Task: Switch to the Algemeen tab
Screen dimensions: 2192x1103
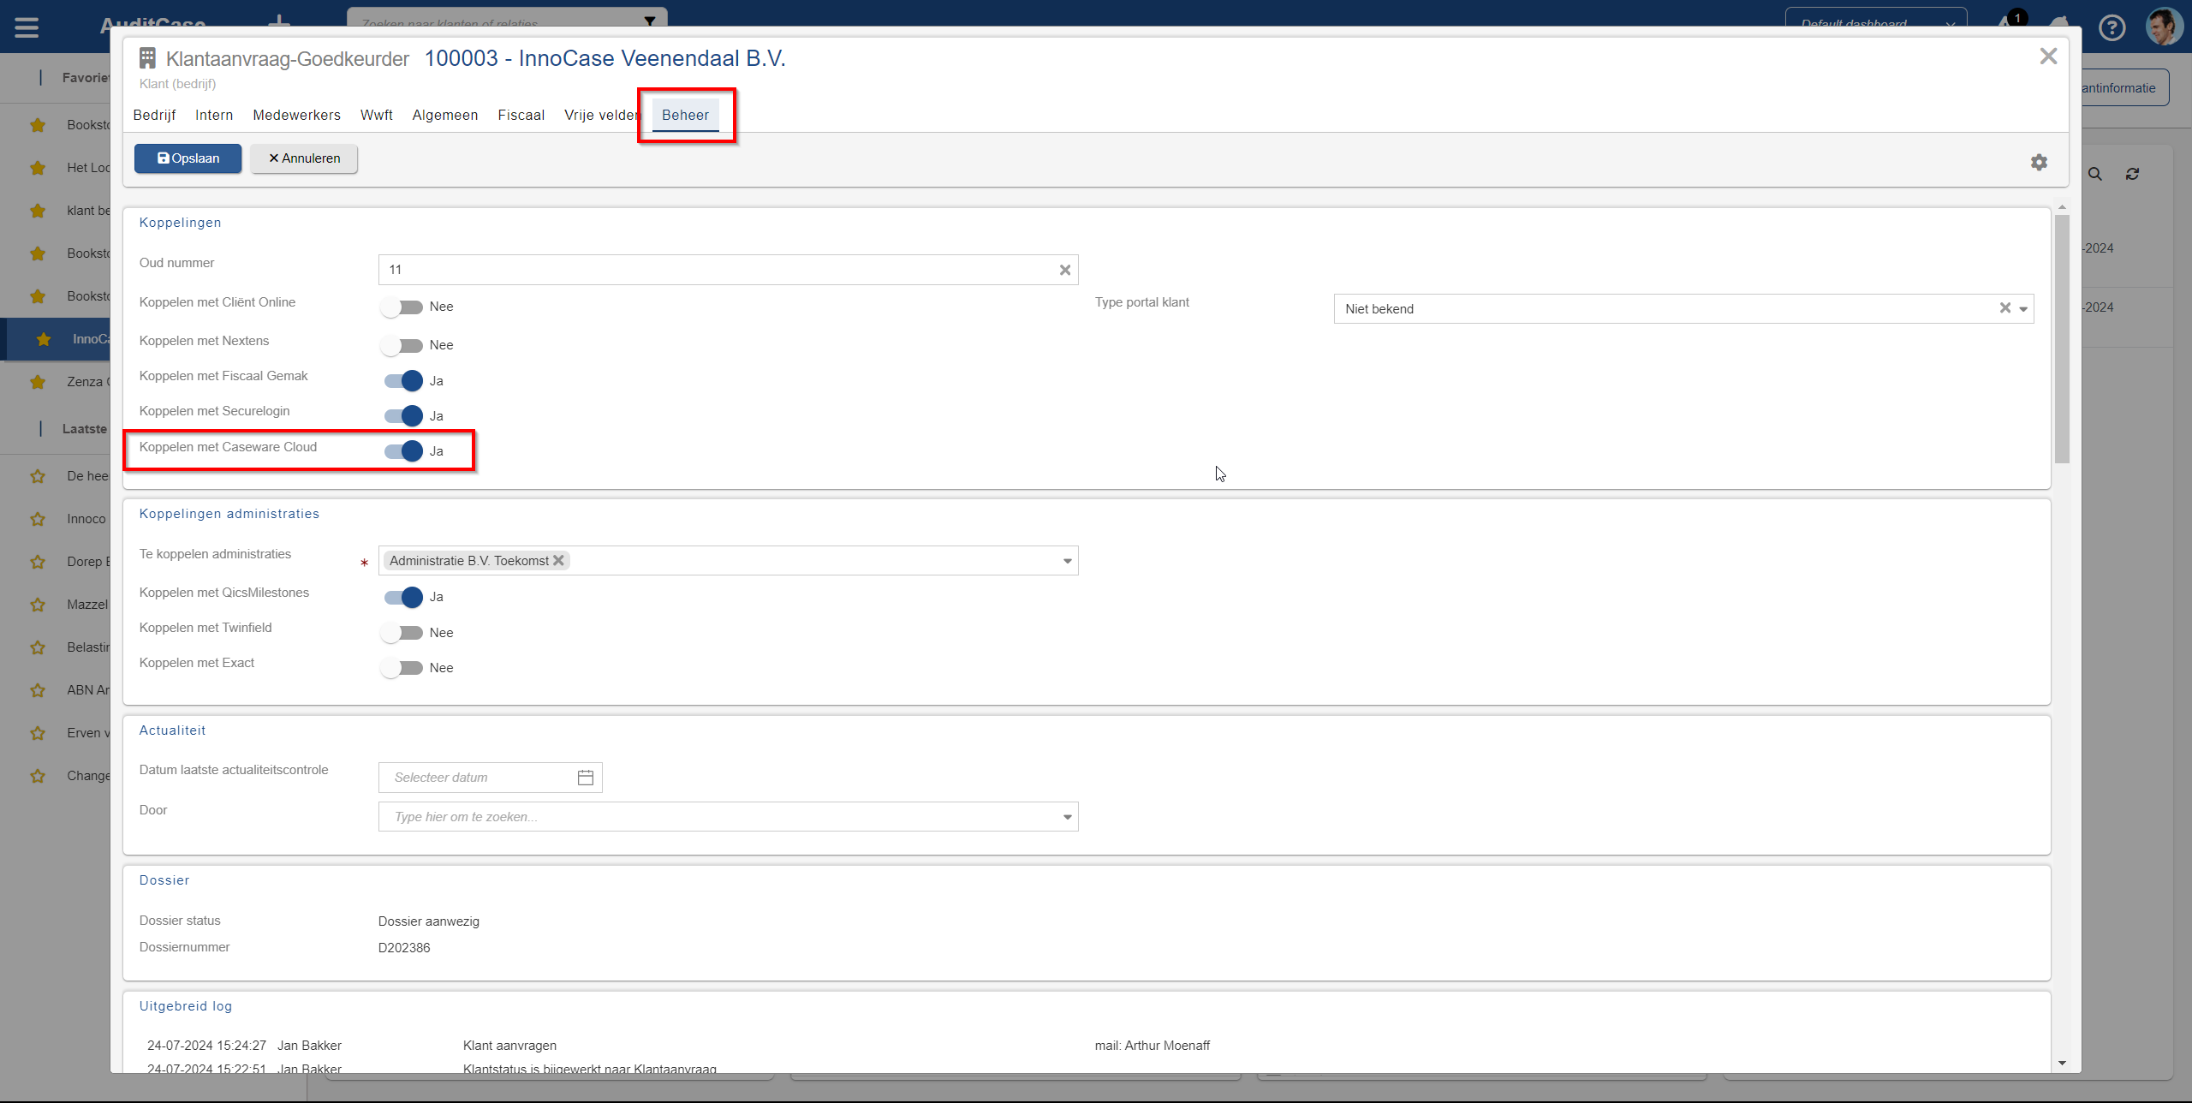Action: tap(445, 115)
